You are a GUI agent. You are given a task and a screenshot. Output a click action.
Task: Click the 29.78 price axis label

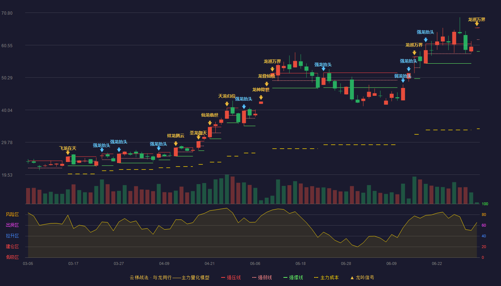tap(7, 143)
